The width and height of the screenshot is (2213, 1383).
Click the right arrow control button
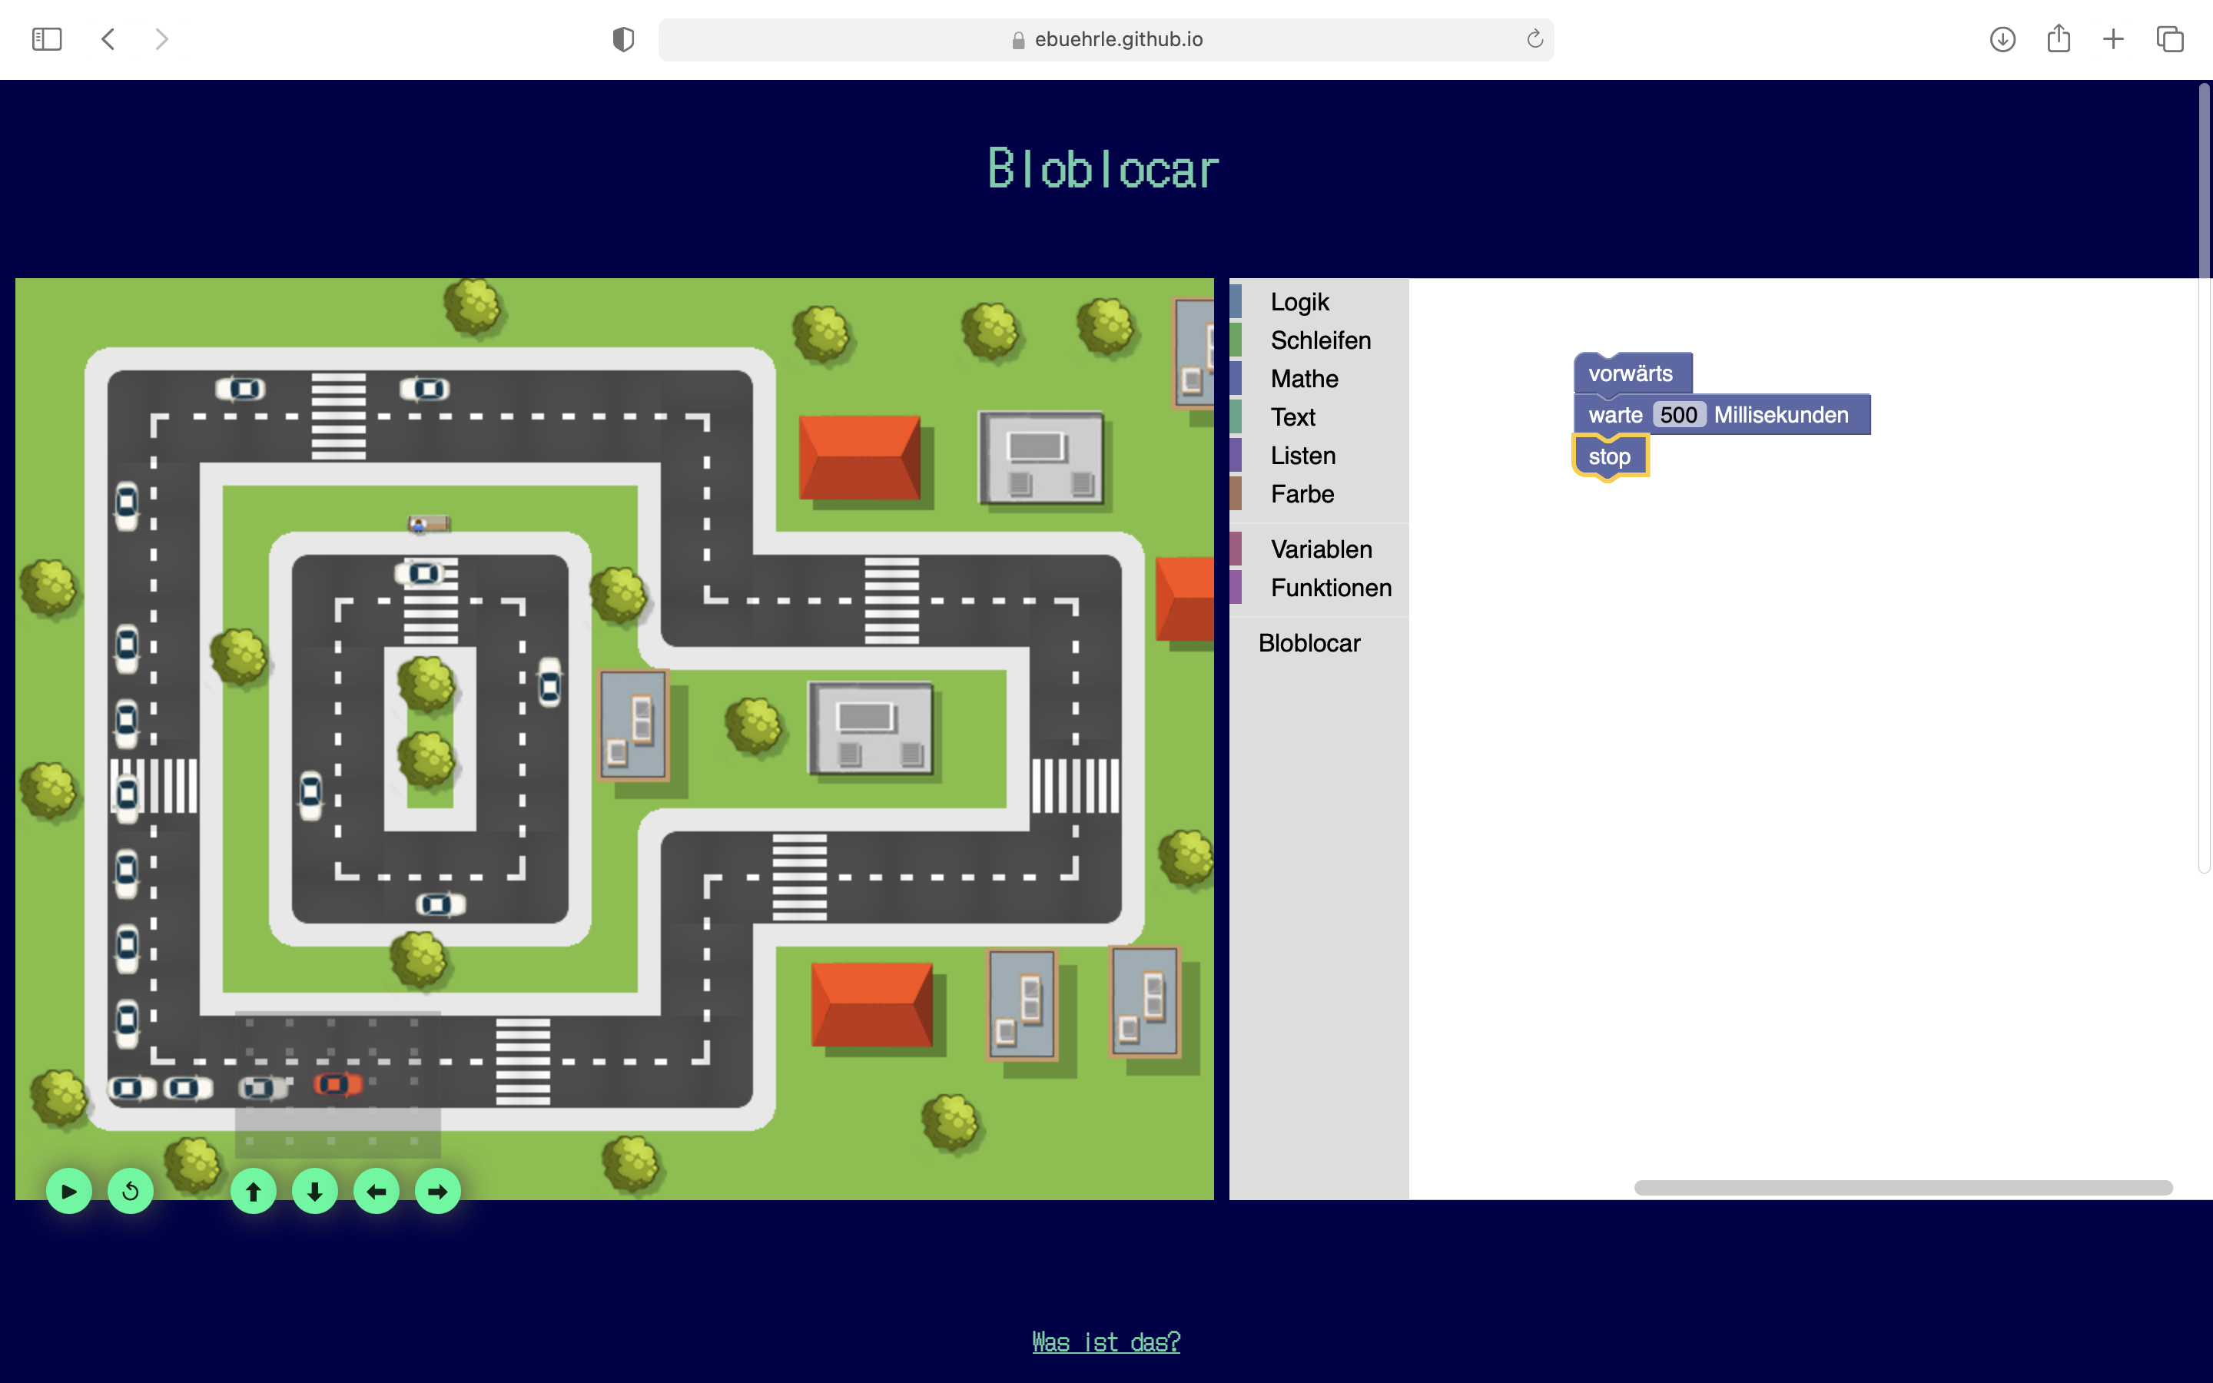tap(438, 1191)
